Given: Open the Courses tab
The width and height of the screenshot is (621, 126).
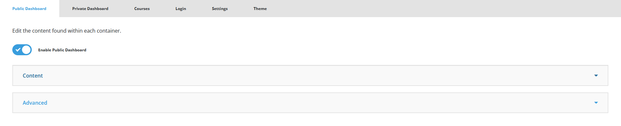Looking at the screenshot, I should coord(142,9).
